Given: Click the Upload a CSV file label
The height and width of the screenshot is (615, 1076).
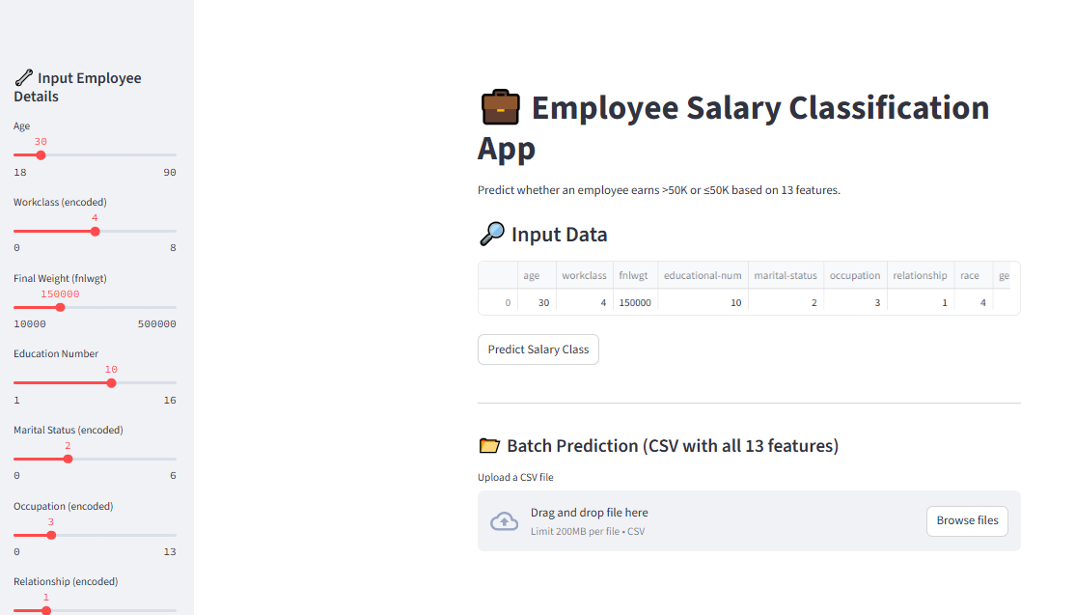Looking at the screenshot, I should pos(514,477).
